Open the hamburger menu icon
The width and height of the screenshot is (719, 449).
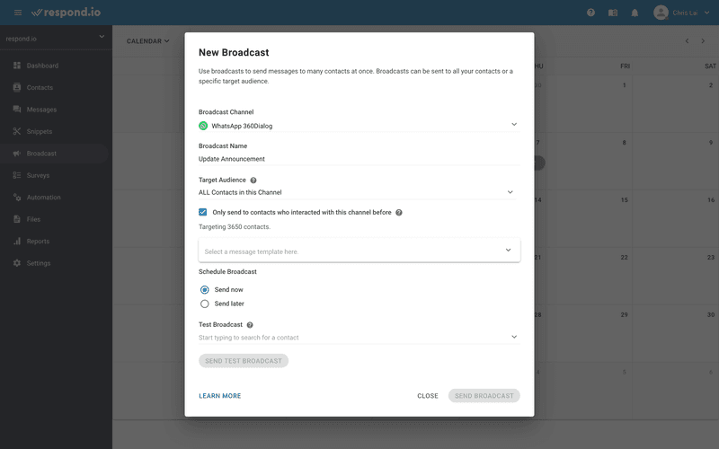coord(18,13)
